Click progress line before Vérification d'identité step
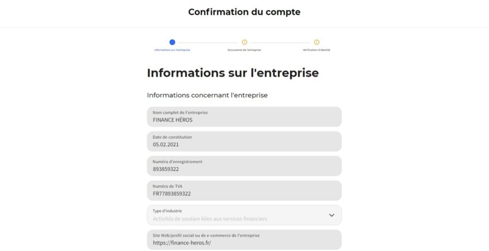 click(x=280, y=42)
